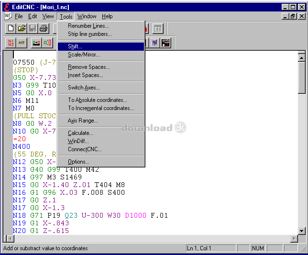Restore the Mori_I.nc document window
Screen dimensions: 308x255
pyautogui.click(x=293, y=16)
